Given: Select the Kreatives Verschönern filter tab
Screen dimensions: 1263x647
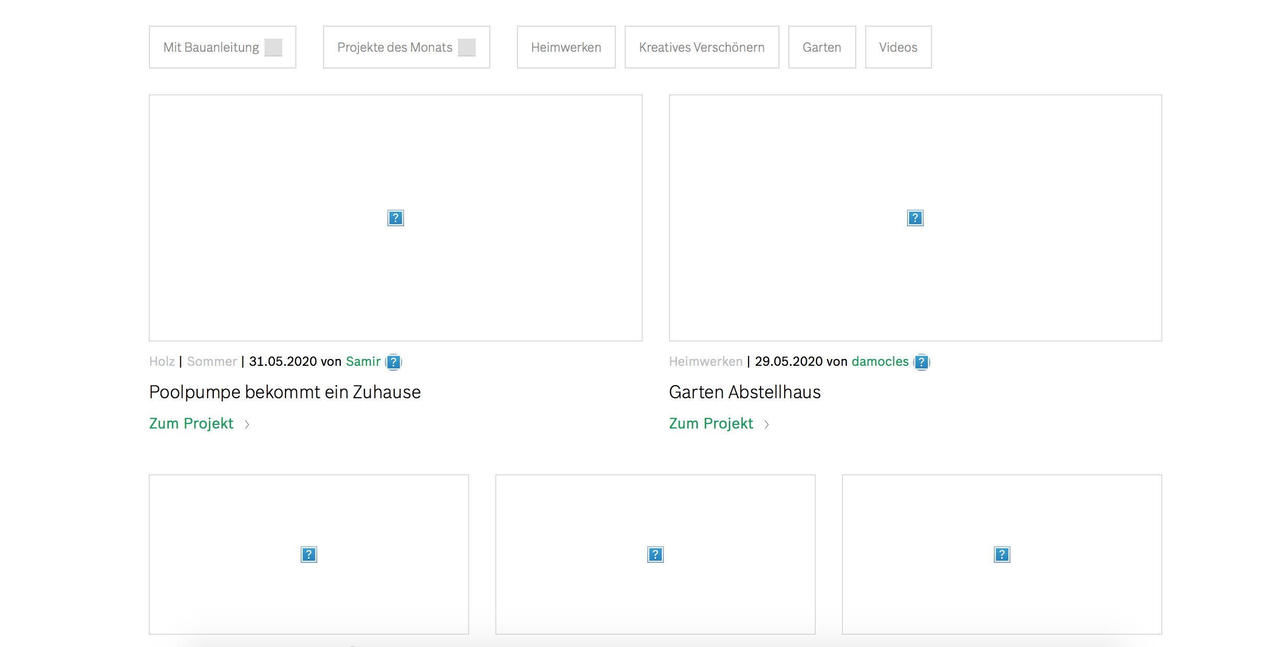Looking at the screenshot, I should click(x=702, y=48).
